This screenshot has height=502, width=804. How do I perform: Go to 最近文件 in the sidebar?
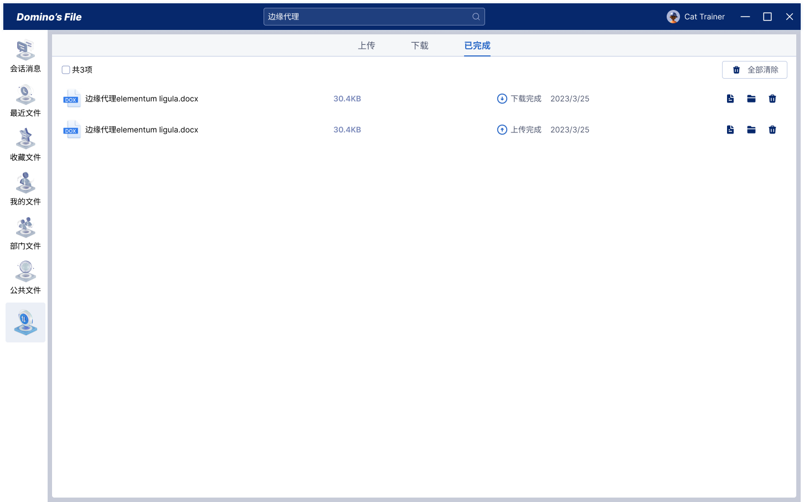[x=25, y=101]
